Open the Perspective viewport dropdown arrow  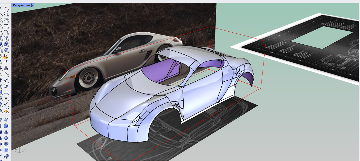click(32, 5)
